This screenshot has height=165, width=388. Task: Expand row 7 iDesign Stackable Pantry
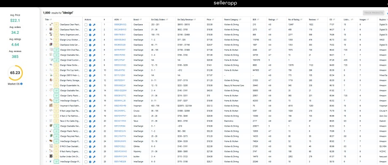pos(46,55)
